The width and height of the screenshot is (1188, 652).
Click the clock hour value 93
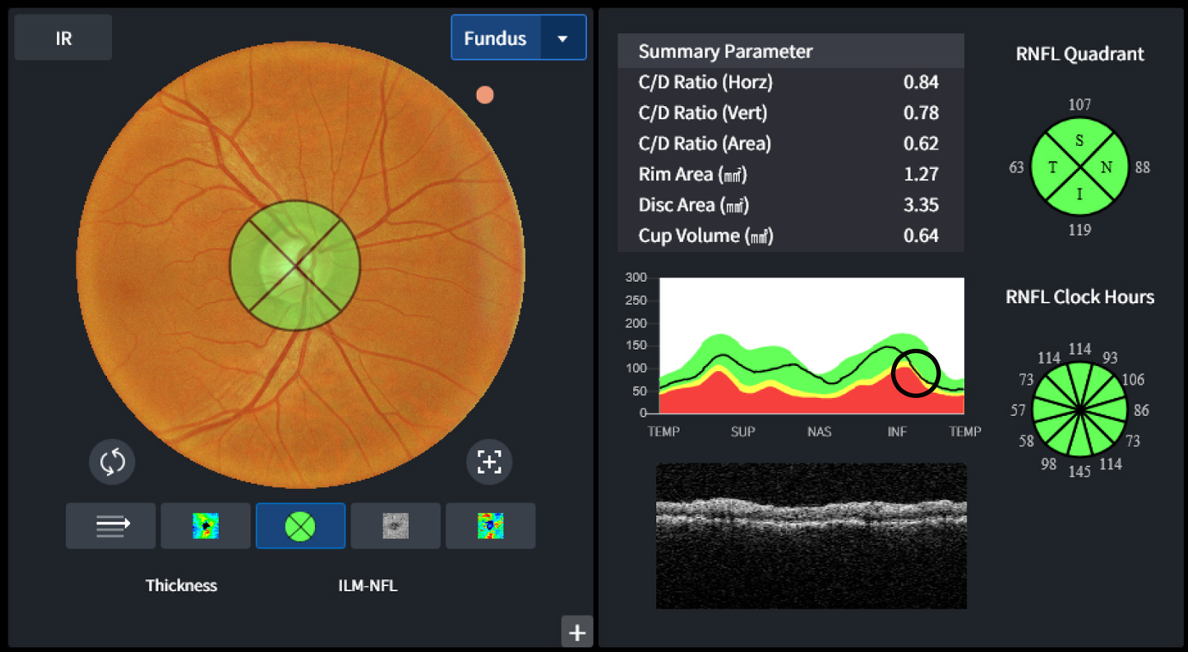tap(1110, 358)
